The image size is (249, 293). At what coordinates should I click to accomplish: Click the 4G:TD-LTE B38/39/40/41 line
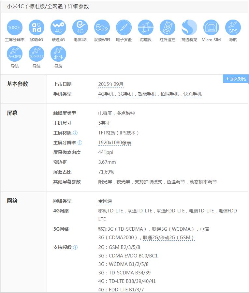point(127,281)
